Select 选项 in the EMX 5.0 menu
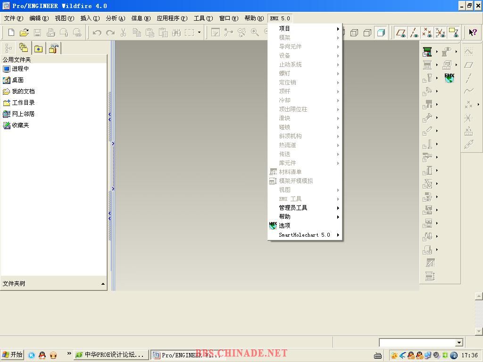The image size is (483, 362). [305, 226]
